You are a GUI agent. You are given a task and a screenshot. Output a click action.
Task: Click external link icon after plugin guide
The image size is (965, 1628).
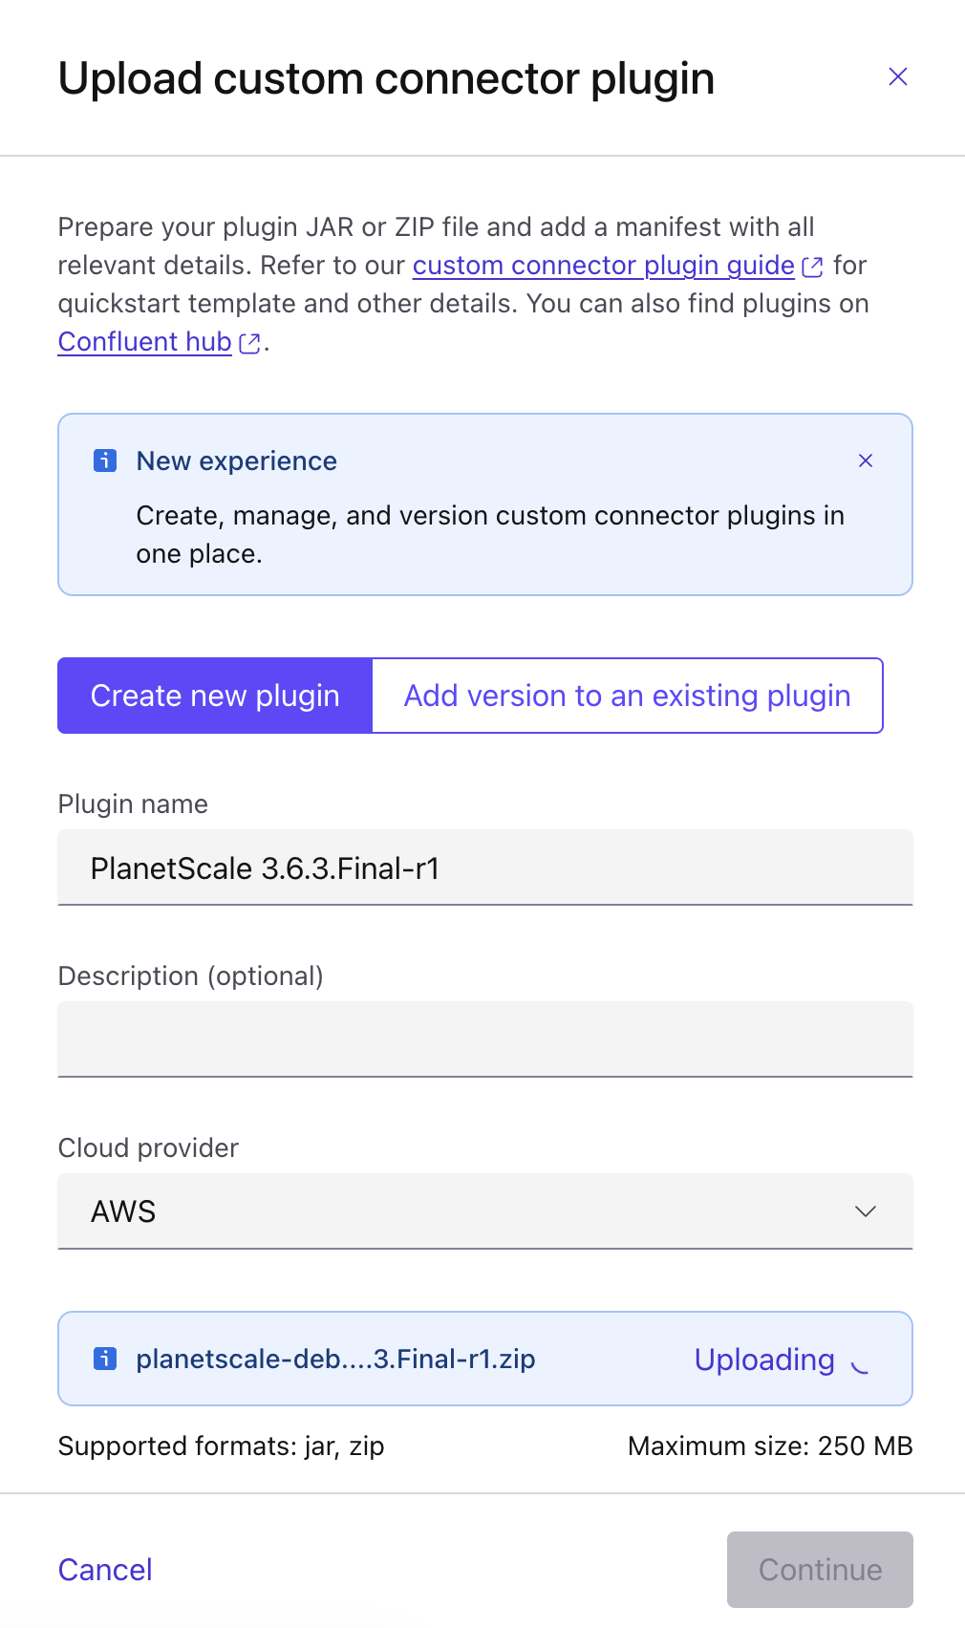coord(812,267)
